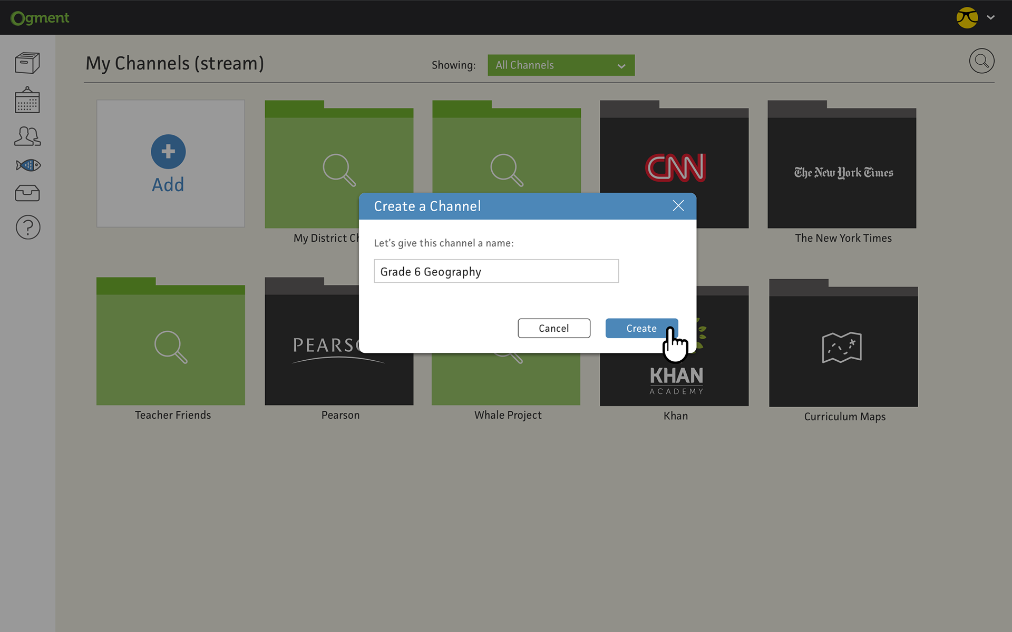Open the Whale Project channel folder
This screenshot has width=1012, height=632.
coord(506,379)
